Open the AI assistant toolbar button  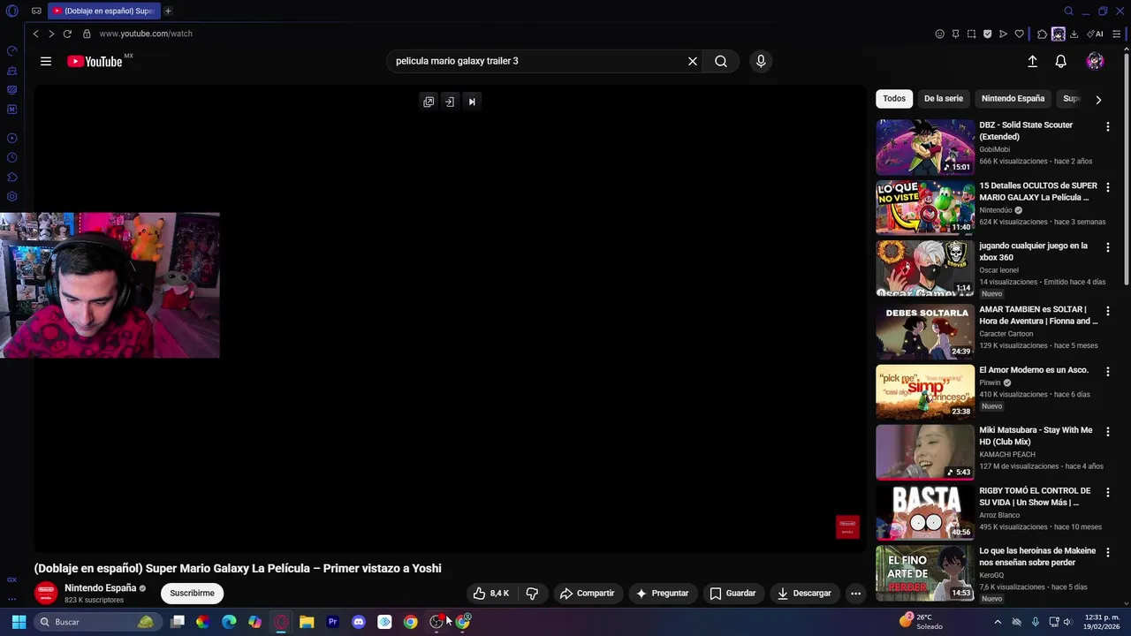[1096, 34]
